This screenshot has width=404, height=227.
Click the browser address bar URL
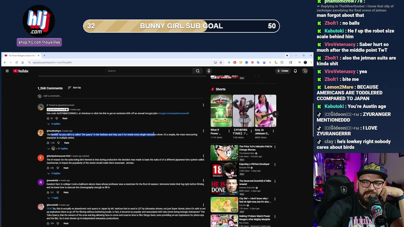(x=52, y=62)
